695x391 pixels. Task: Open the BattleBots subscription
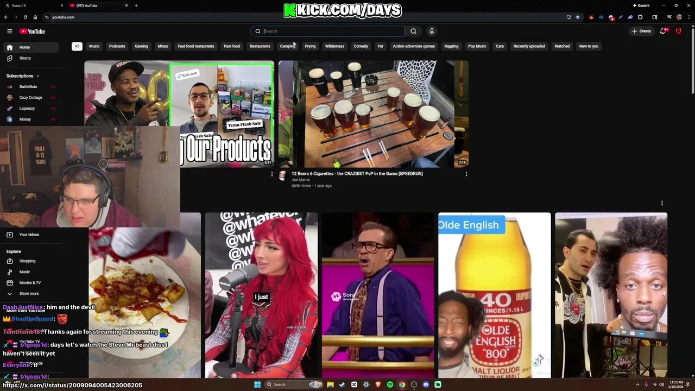click(x=31, y=87)
